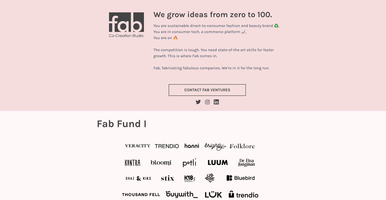Open Fab's Twitter profile

tap(198, 102)
